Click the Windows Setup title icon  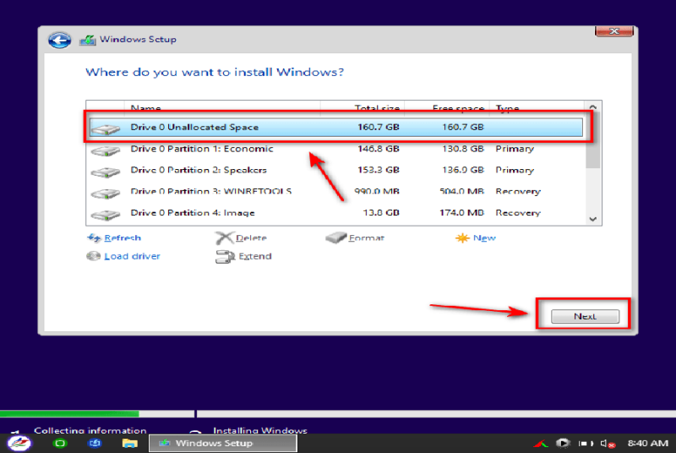click(88, 40)
